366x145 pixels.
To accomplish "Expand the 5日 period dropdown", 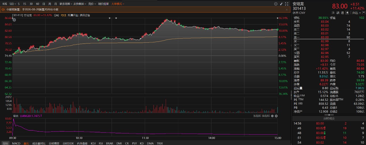I will click(12, 4).
